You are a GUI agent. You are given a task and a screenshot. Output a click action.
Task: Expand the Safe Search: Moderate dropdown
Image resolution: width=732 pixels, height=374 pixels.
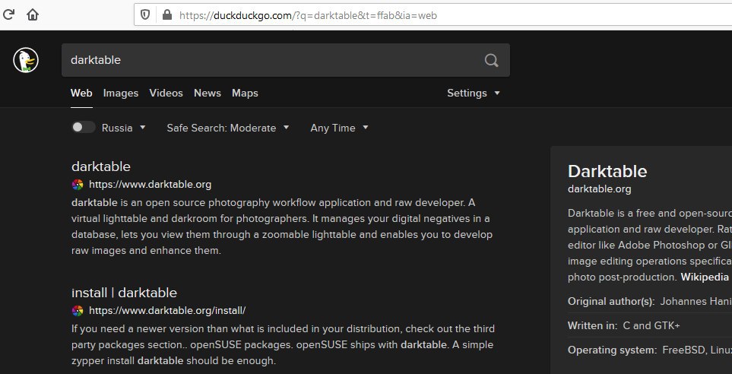(228, 128)
